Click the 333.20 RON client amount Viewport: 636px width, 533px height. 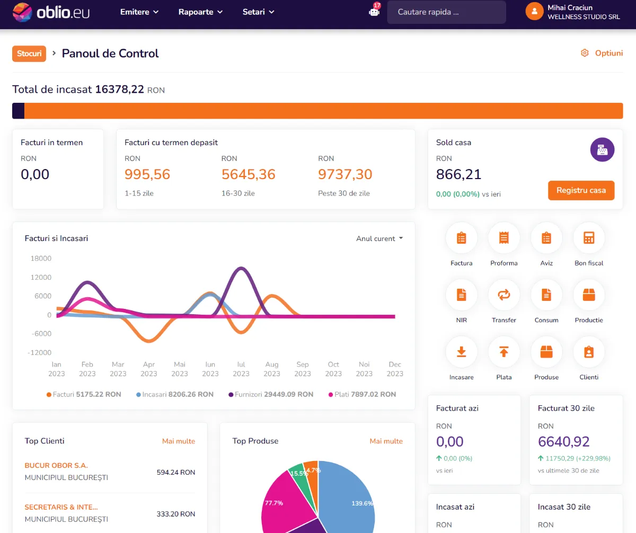(176, 513)
